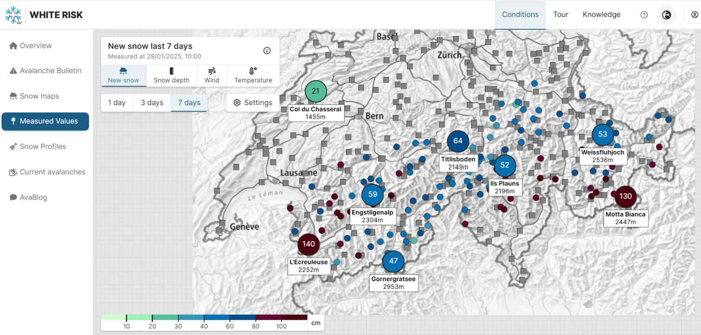
Task: Click the Zürich city label on map
Action: [450, 55]
